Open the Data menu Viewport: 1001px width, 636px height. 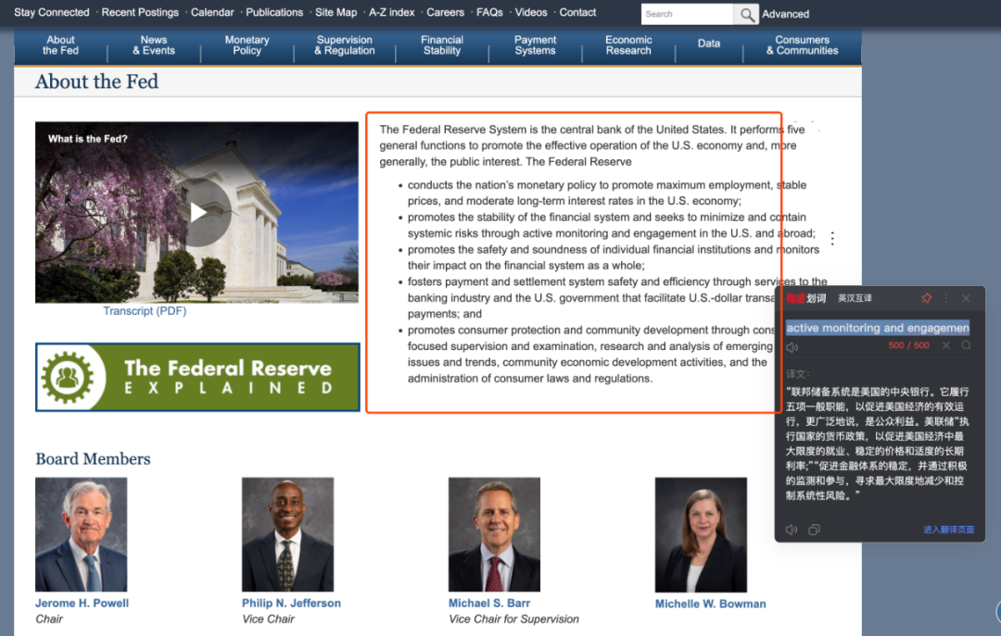(x=709, y=44)
